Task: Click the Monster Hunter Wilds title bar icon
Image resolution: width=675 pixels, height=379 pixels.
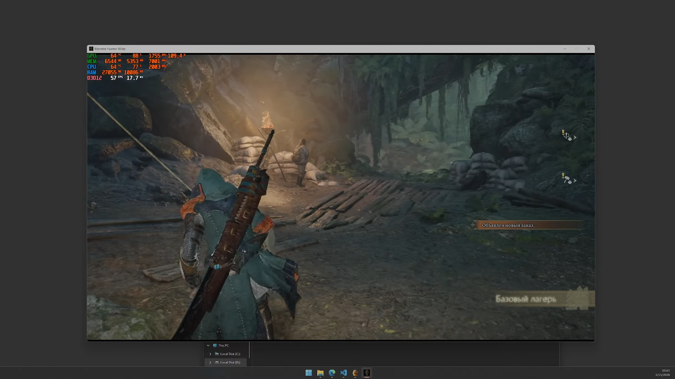Action: click(91, 49)
